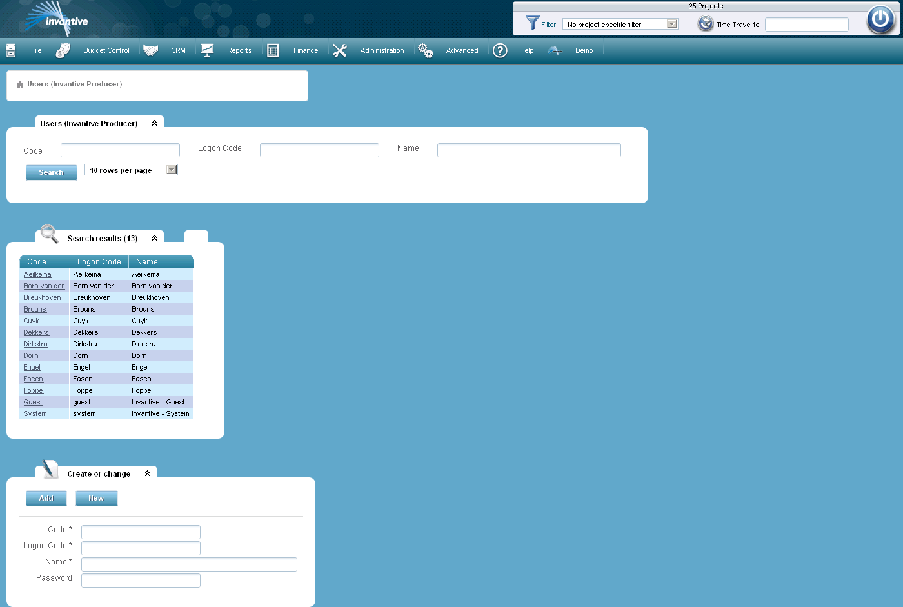Screen dimensions: 903x607
Task: Click the Administration tools icon
Action: 340,50
